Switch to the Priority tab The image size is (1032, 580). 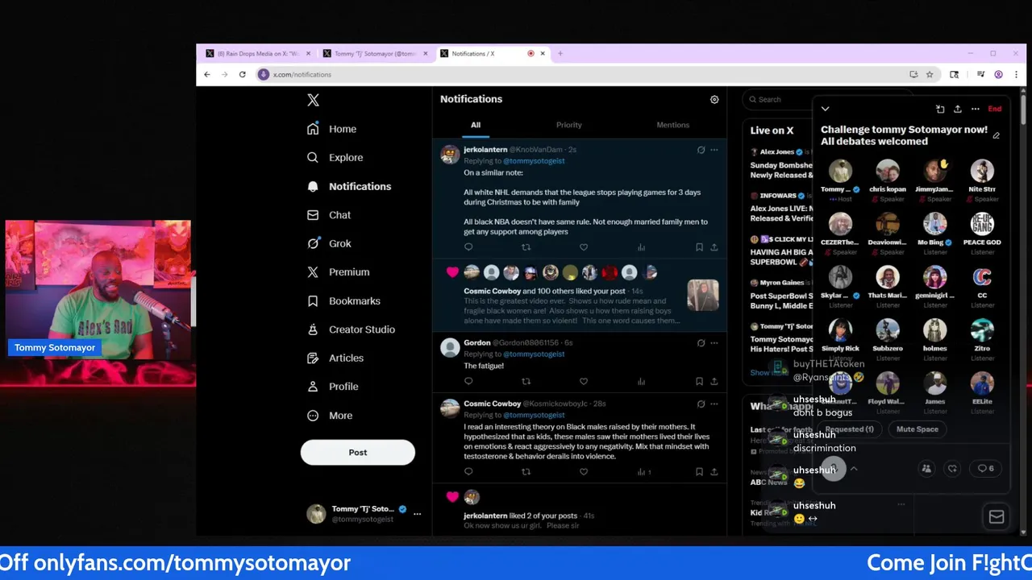[569, 125]
